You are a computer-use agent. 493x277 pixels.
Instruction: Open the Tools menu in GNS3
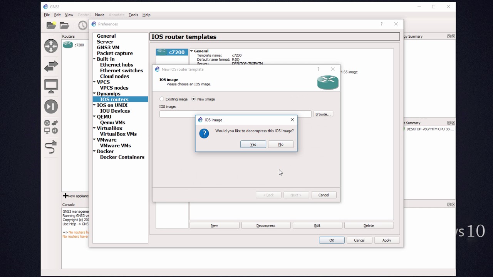(133, 15)
